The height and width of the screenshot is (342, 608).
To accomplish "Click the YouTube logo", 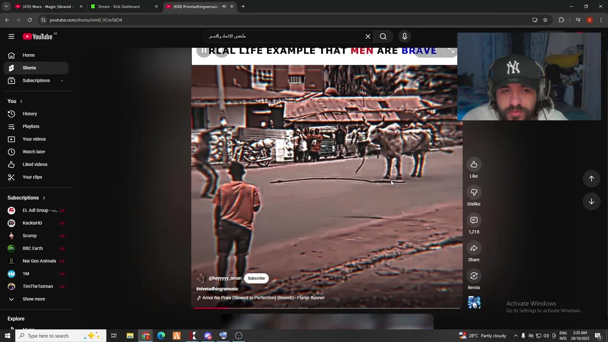I will 38,37.
